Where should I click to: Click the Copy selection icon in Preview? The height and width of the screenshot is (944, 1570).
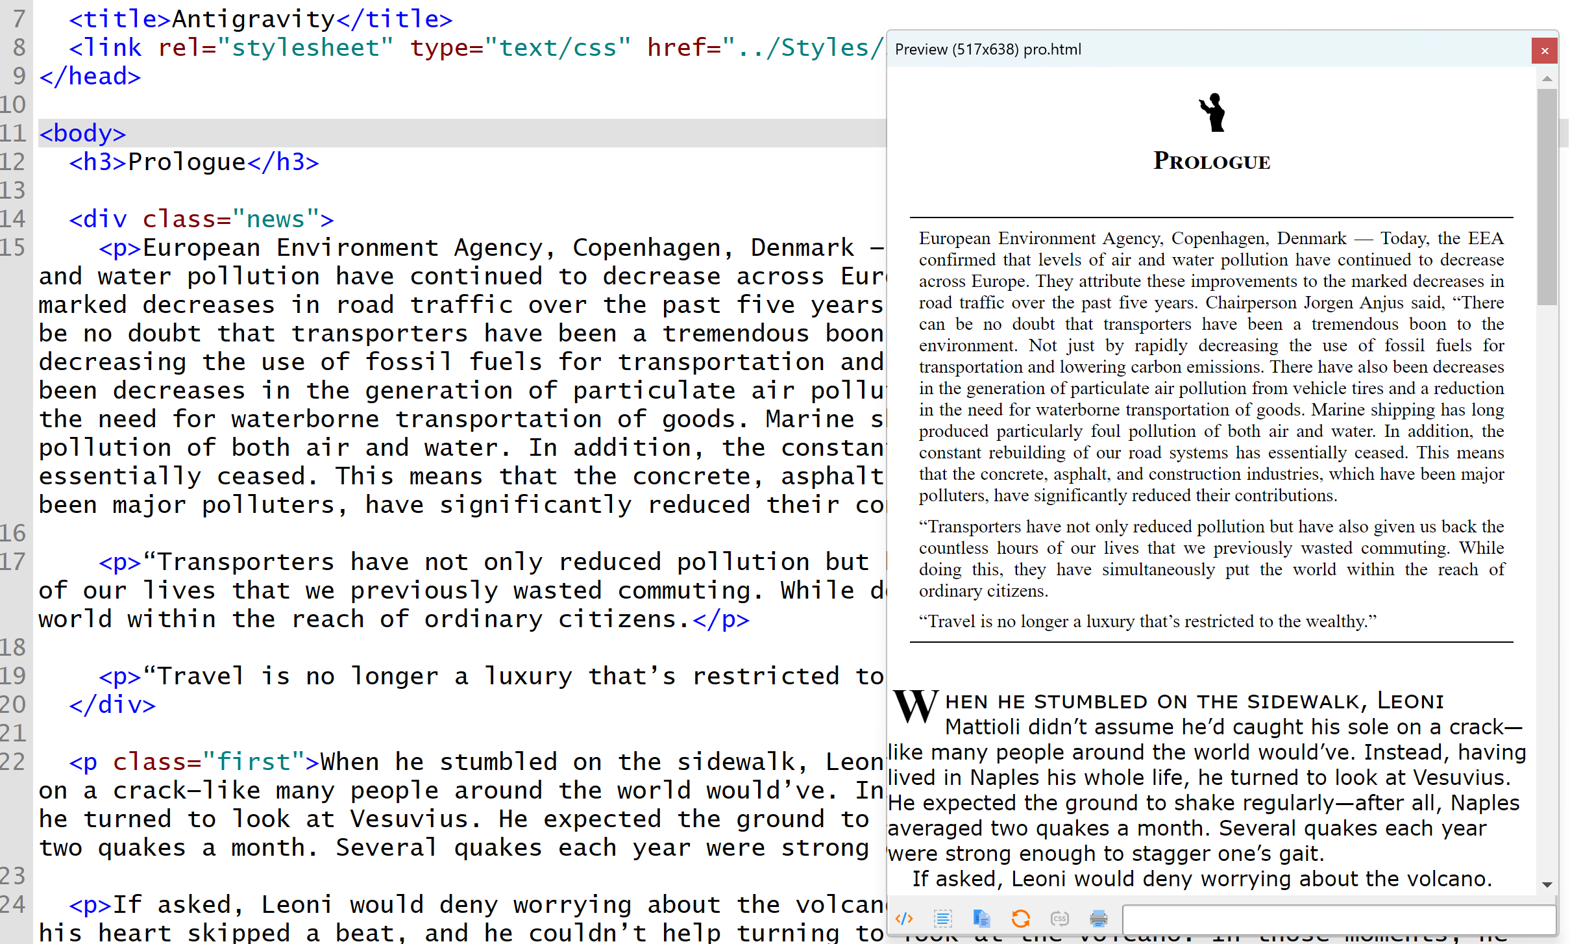(x=981, y=918)
